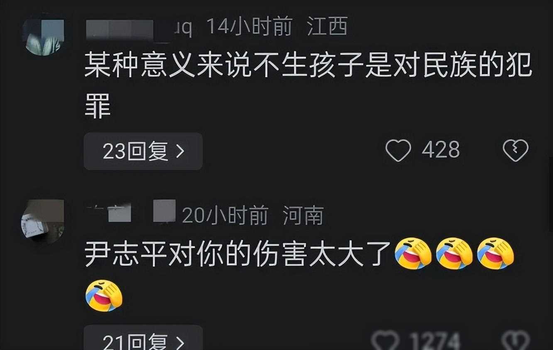The width and height of the screenshot is (553, 350).
Task: Dislike the Jiangxi comment with broken heart
Action: tap(515, 150)
